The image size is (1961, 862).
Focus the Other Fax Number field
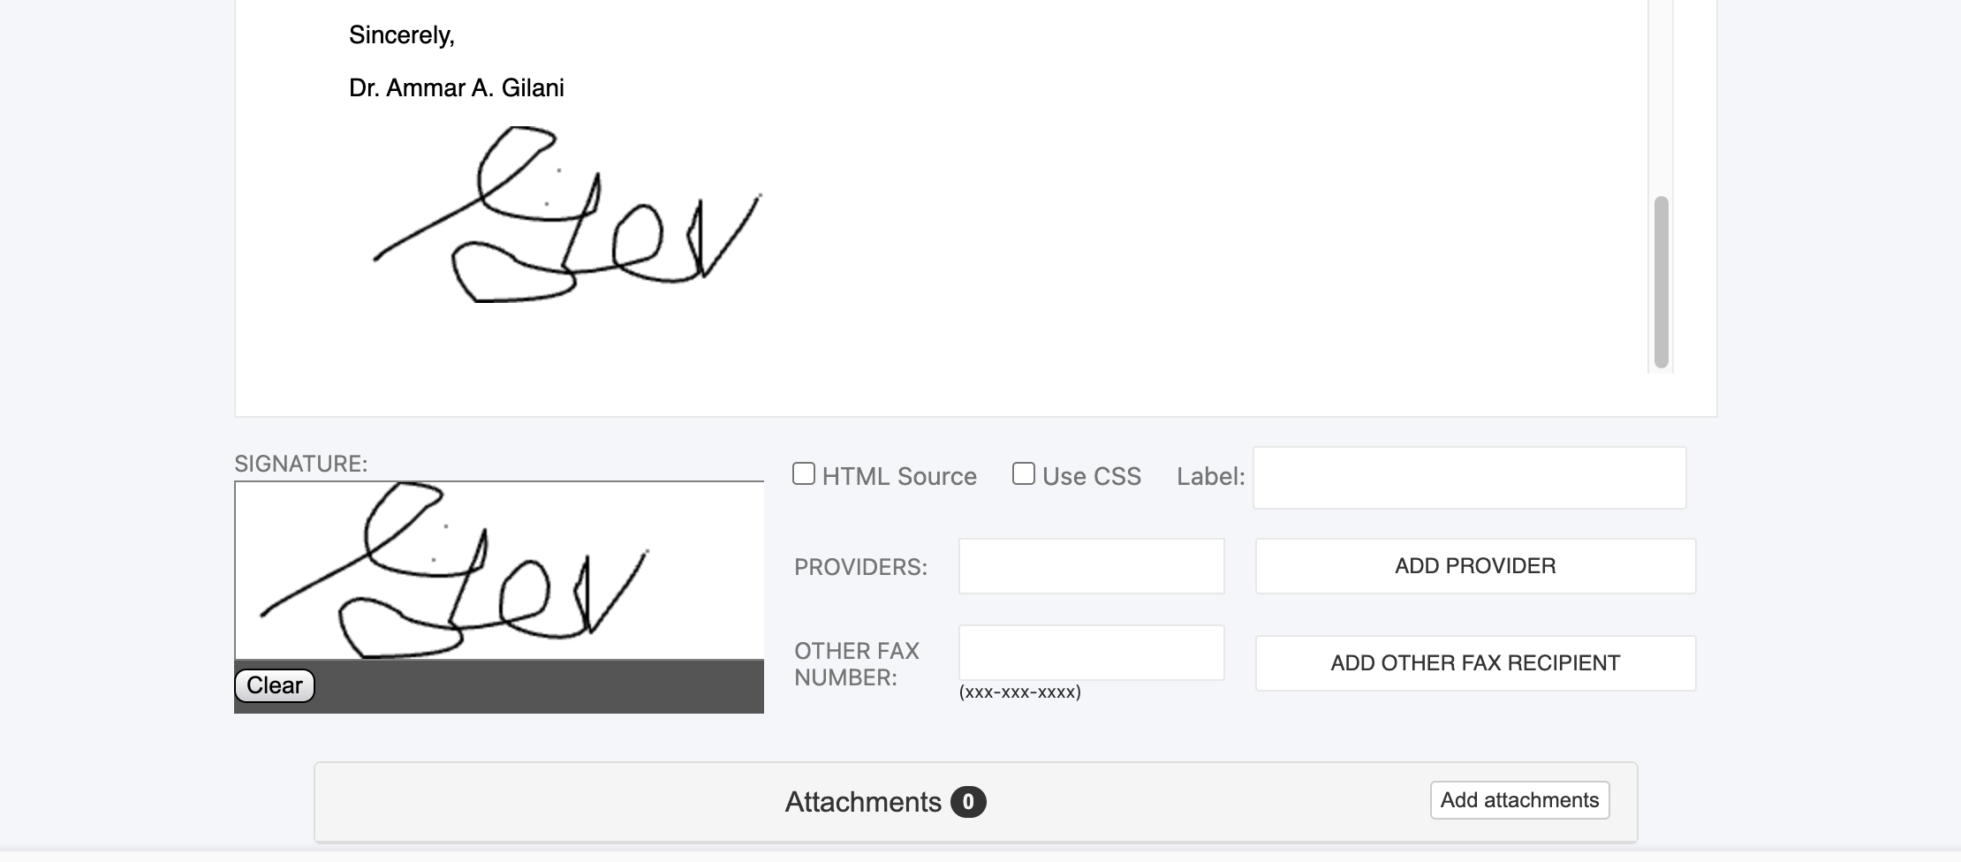coord(1092,653)
